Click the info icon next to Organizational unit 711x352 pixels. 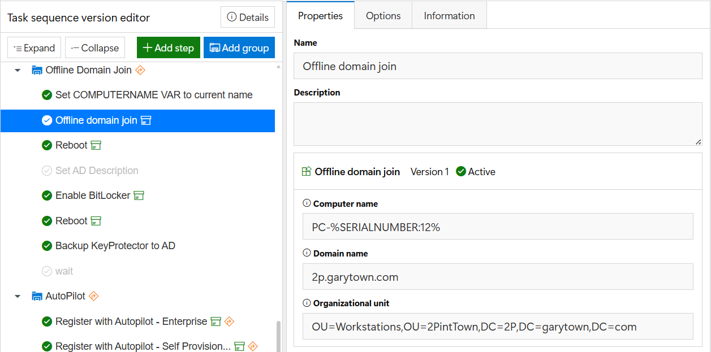coord(307,303)
